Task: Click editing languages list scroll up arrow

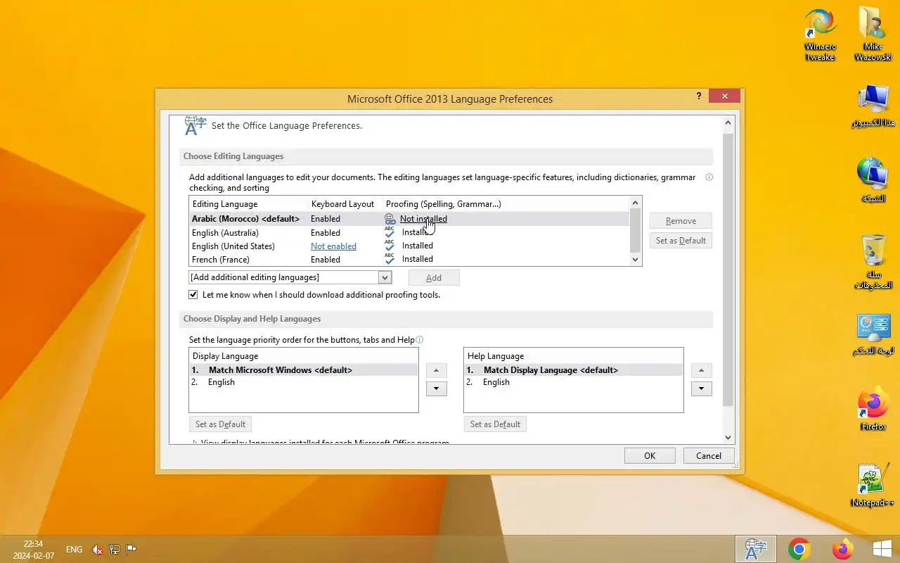Action: pyautogui.click(x=636, y=203)
